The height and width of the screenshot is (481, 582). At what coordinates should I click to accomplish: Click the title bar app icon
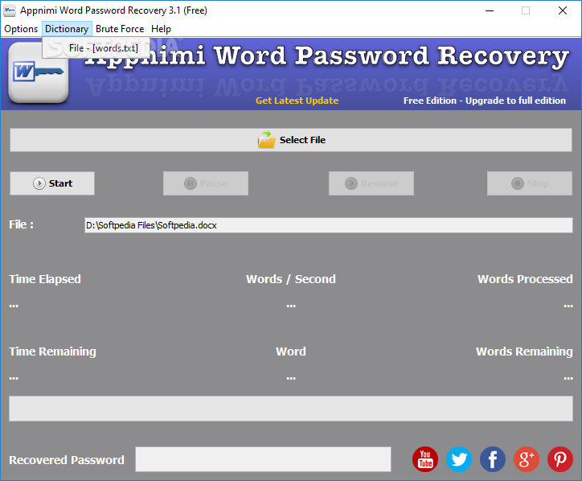(10, 10)
